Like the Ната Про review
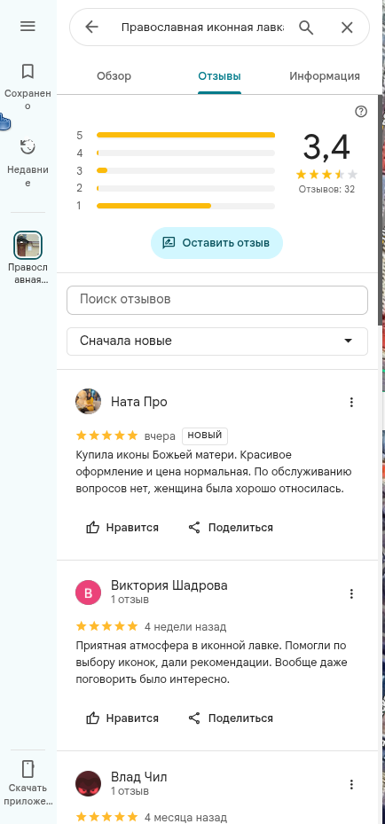The height and width of the screenshot is (824, 385). click(122, 527)
